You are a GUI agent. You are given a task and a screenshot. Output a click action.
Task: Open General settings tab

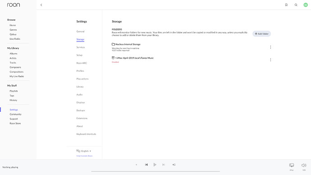pyautogui.click(x=80, y=32)
